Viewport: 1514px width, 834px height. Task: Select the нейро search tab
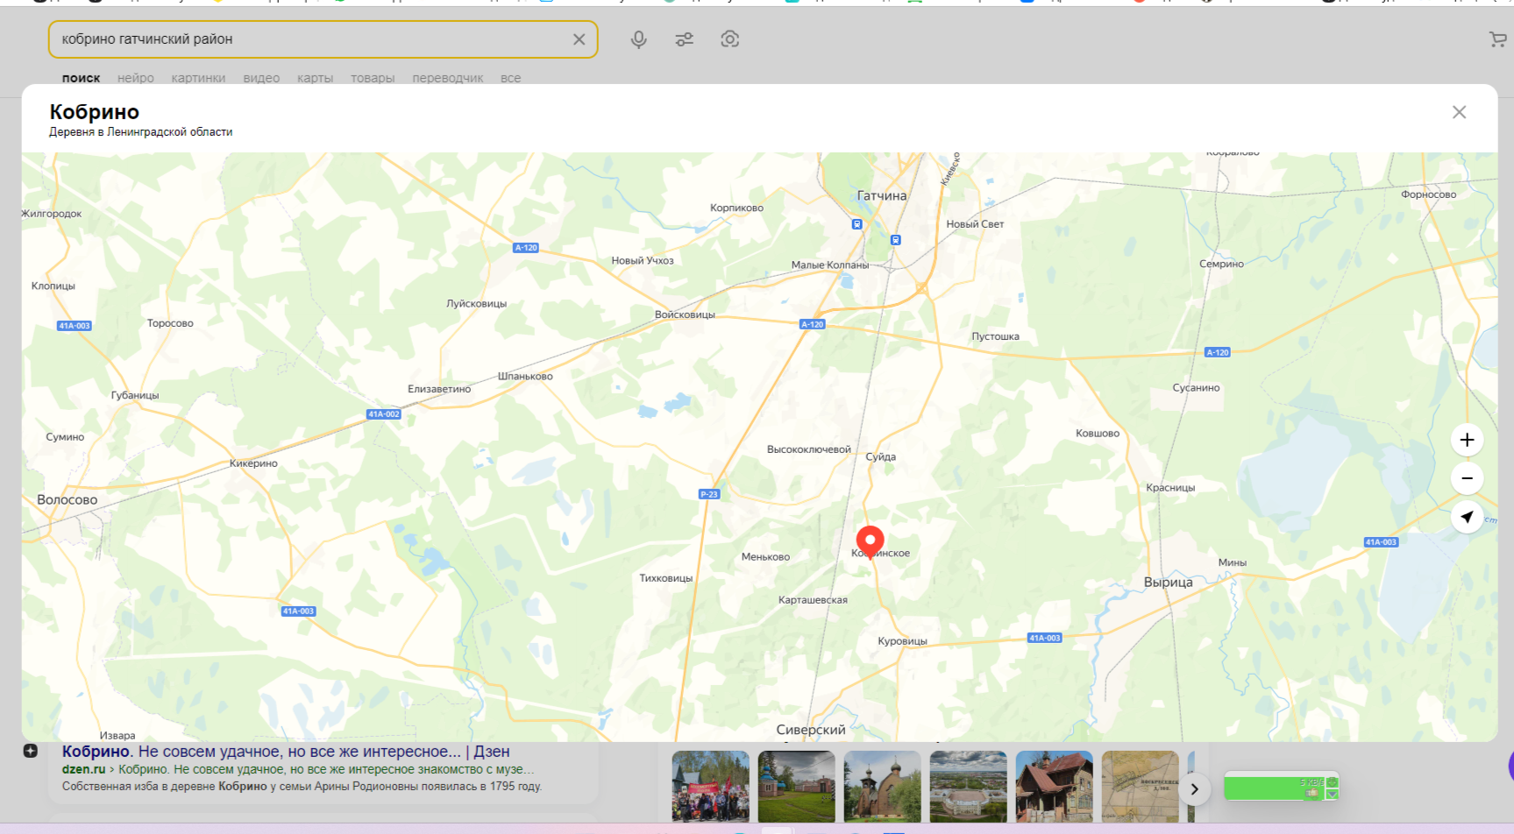point(135,78)
